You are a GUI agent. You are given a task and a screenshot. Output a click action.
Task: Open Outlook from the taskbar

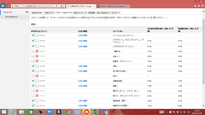(x=105, y=112)
